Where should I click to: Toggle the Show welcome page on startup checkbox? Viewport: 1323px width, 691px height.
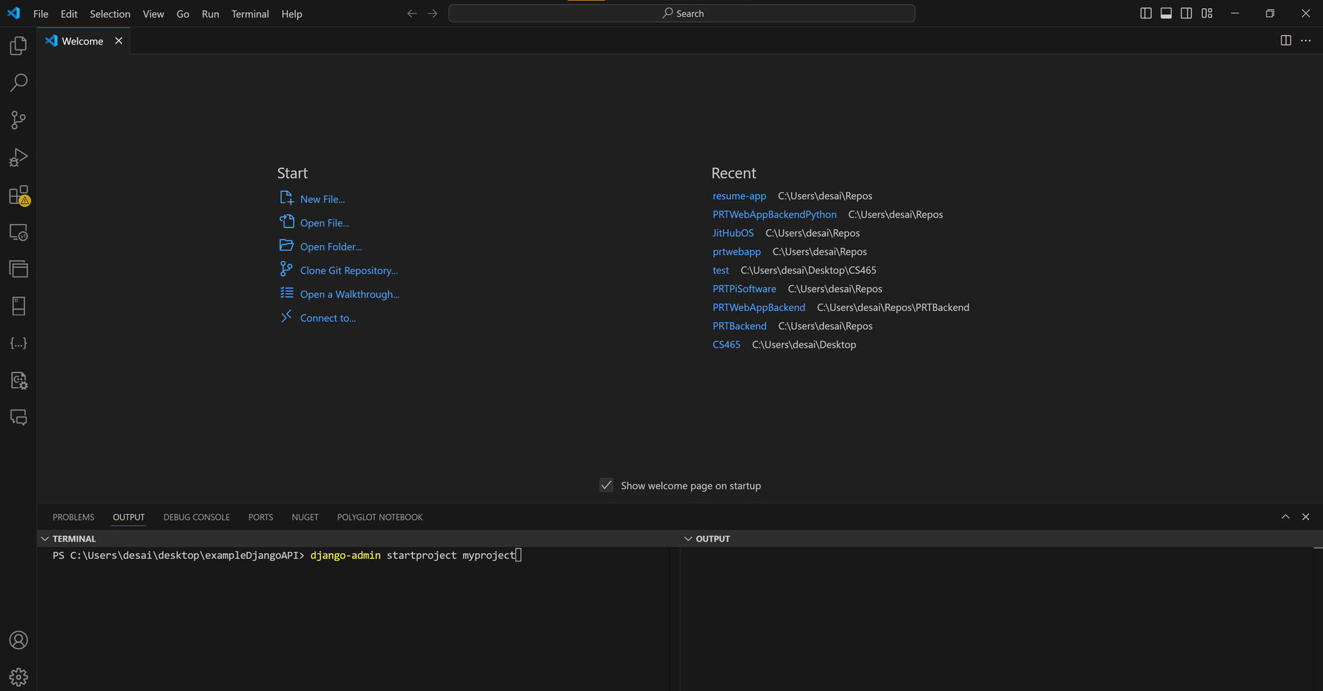(x=606, y=485)
